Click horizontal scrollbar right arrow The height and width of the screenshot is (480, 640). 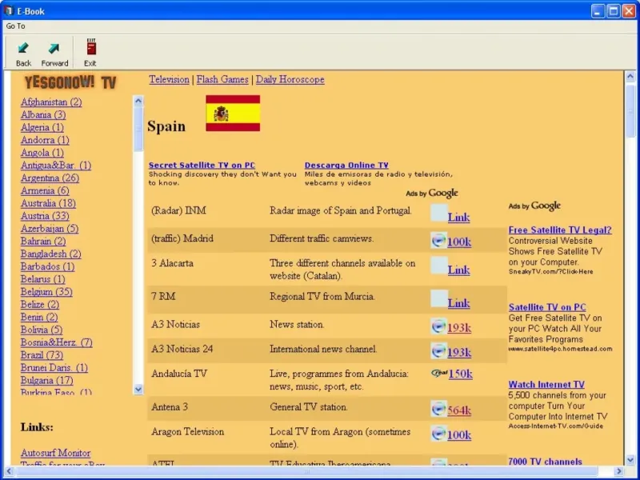(x=619, y=471)
